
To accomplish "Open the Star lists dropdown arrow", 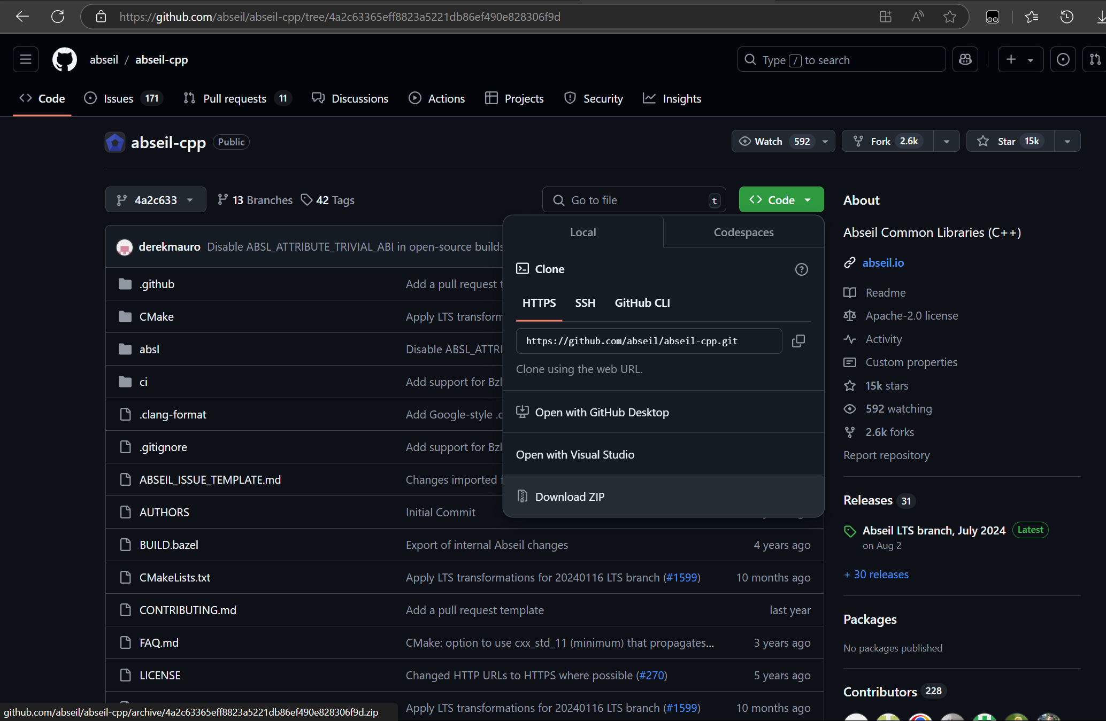I will tap(1067, 141).
